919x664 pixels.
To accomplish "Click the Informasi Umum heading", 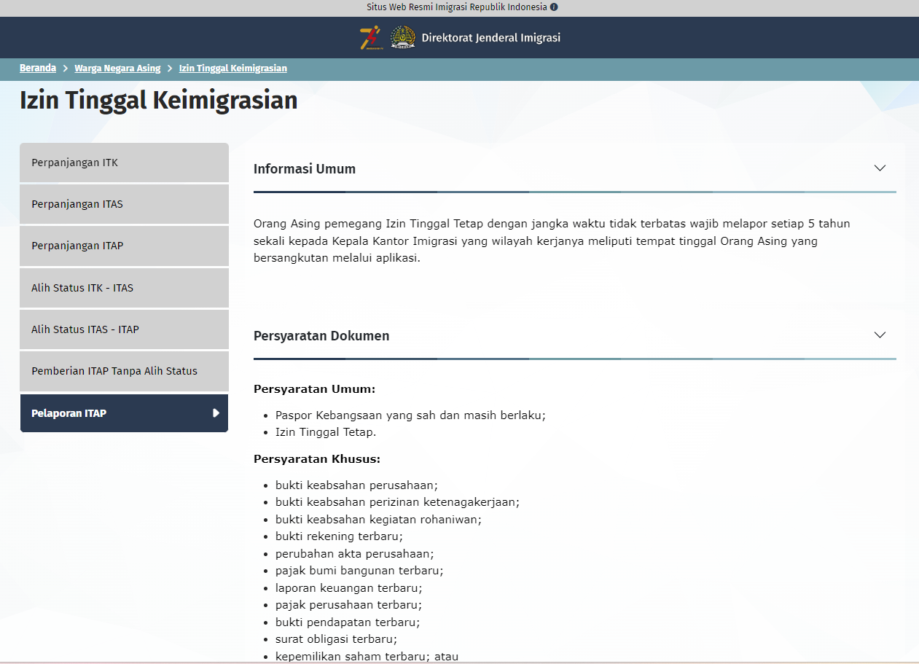I will (x=305, y=169).
